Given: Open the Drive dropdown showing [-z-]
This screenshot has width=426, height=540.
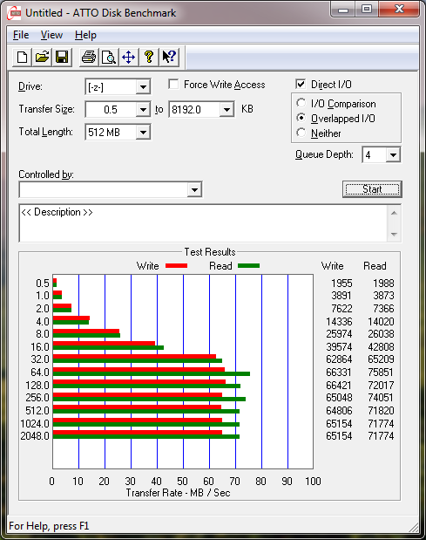Looking at the screenshot, I should [x=143, y=87].
